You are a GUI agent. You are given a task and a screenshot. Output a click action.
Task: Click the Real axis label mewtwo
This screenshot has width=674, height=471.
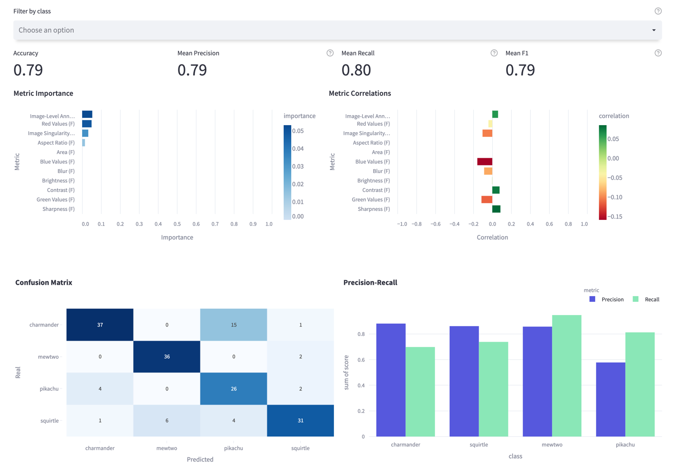[48, 356]
